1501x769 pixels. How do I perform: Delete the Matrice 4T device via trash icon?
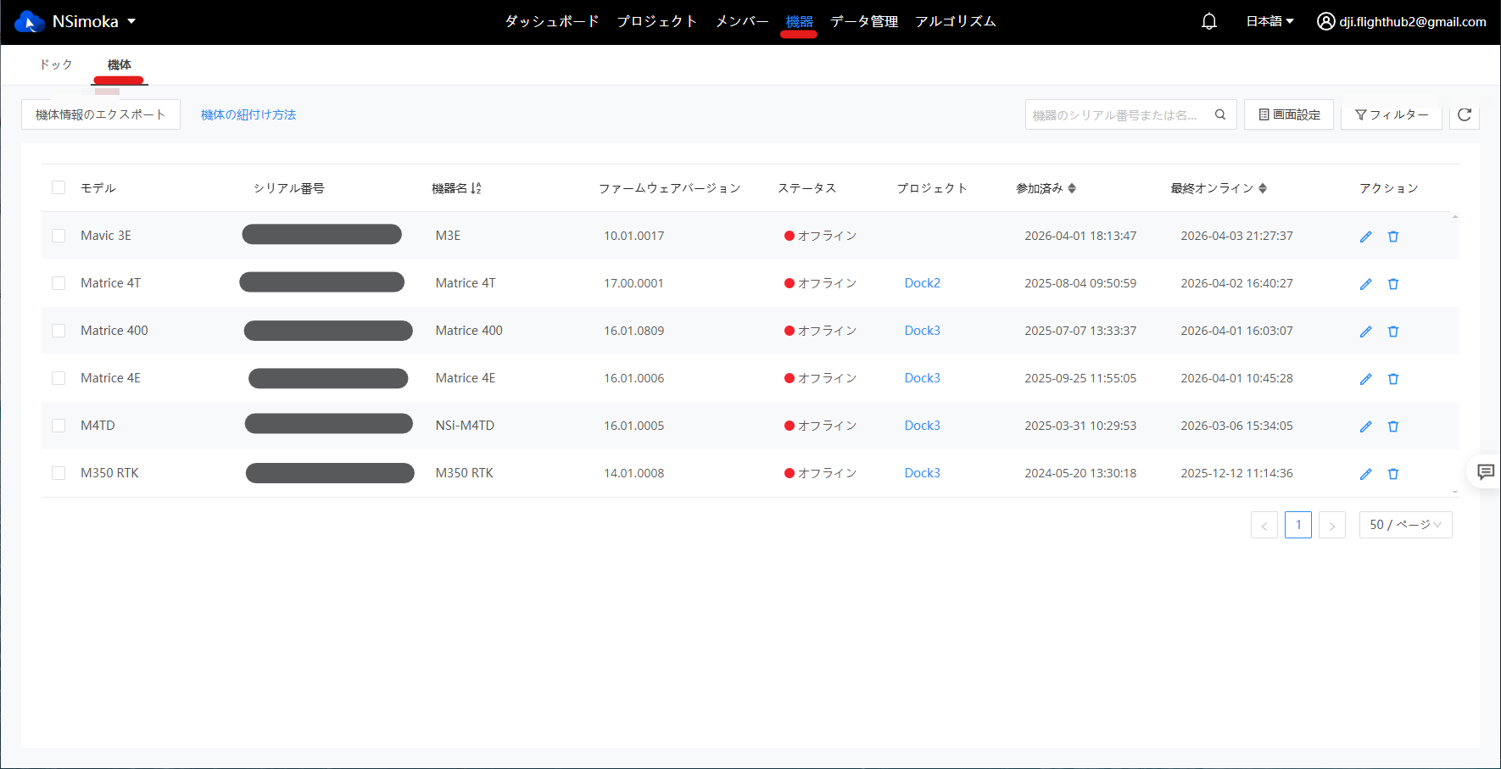pyautogui.click(x=1393, y=284)
